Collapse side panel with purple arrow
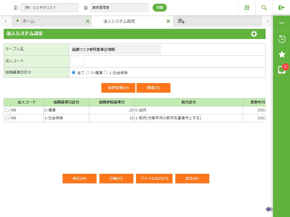This screenshot has height=217, width=290. 269,209
